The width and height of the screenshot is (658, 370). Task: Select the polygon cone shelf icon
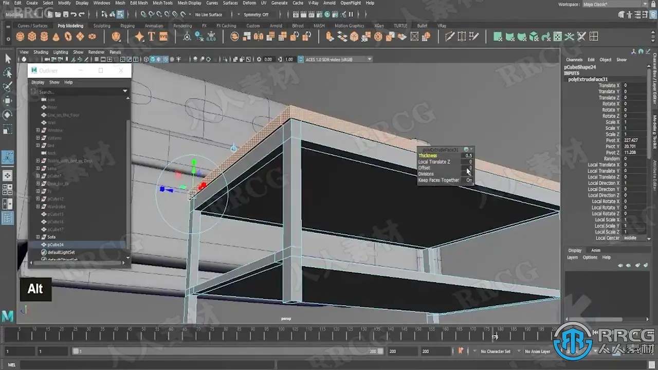56,36
